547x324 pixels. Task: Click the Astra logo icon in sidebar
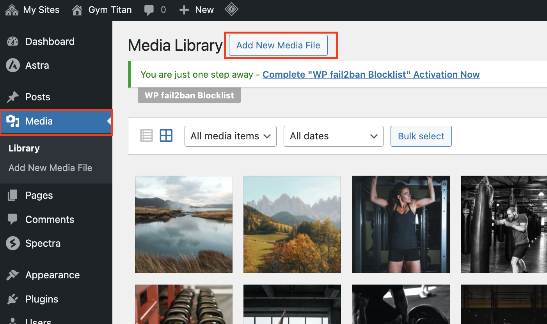pyautogui.click(x=13, y=65)
